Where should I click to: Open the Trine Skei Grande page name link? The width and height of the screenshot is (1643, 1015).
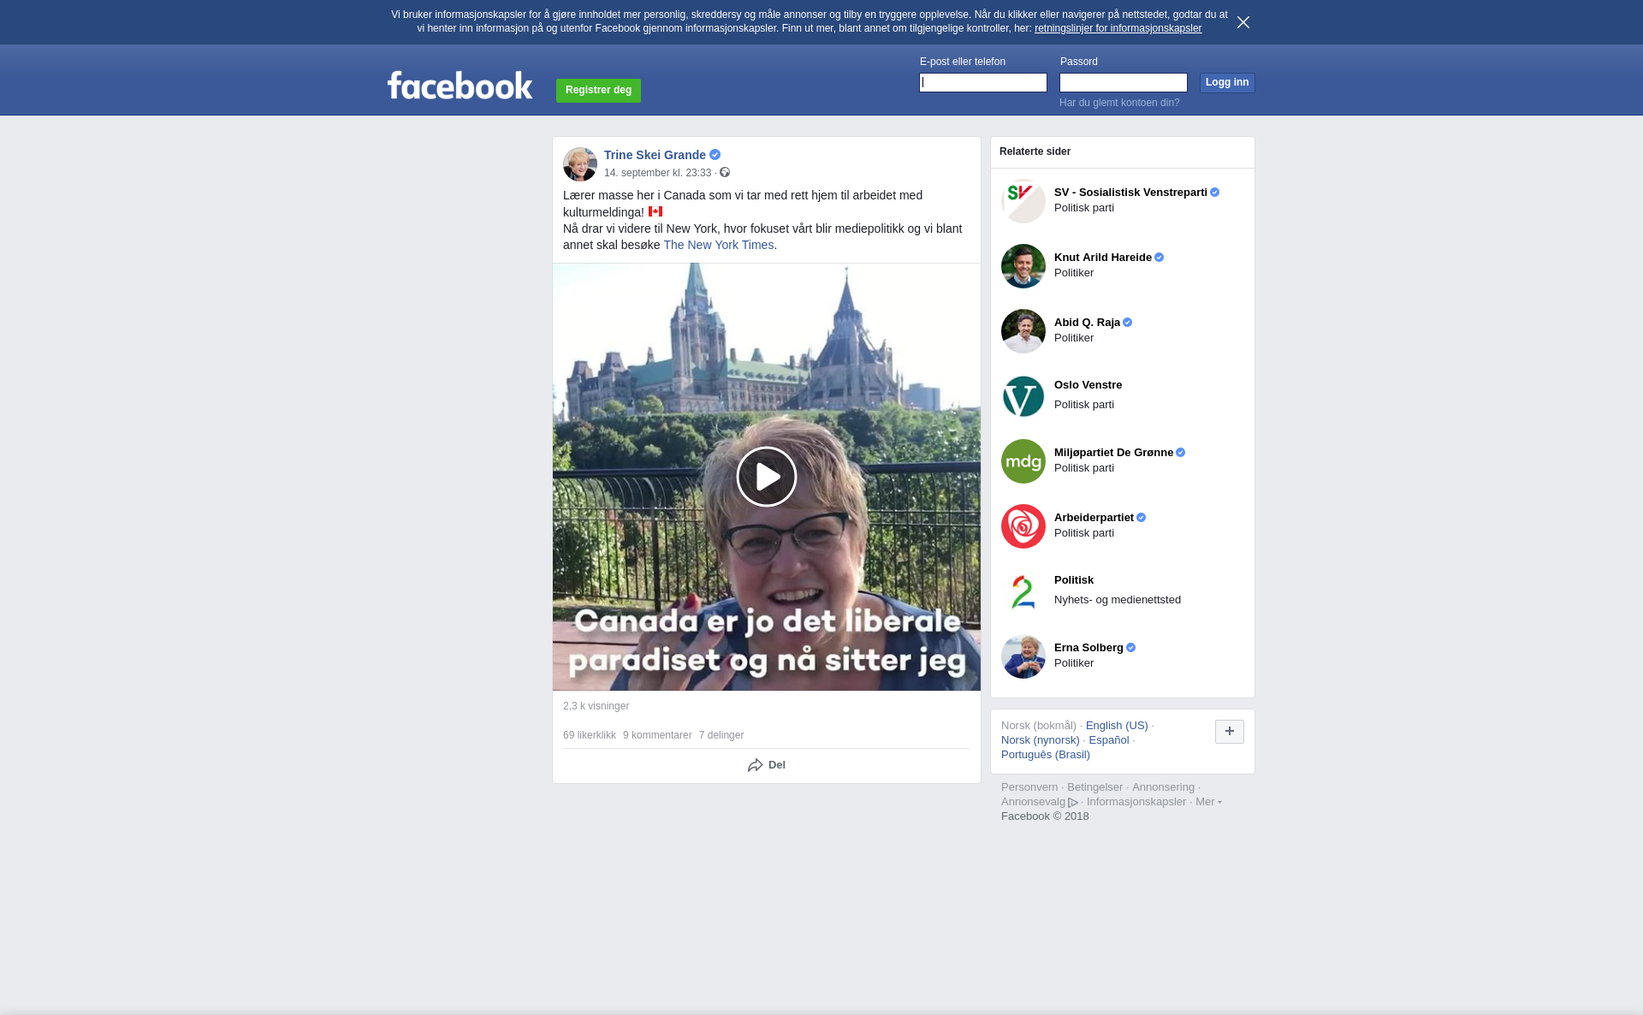pos(655,155)
